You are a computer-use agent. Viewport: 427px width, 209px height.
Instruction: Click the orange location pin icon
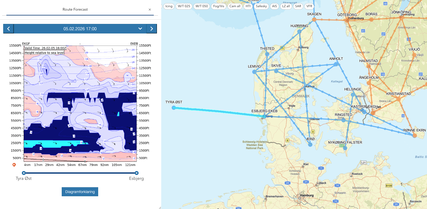point(14,165)
